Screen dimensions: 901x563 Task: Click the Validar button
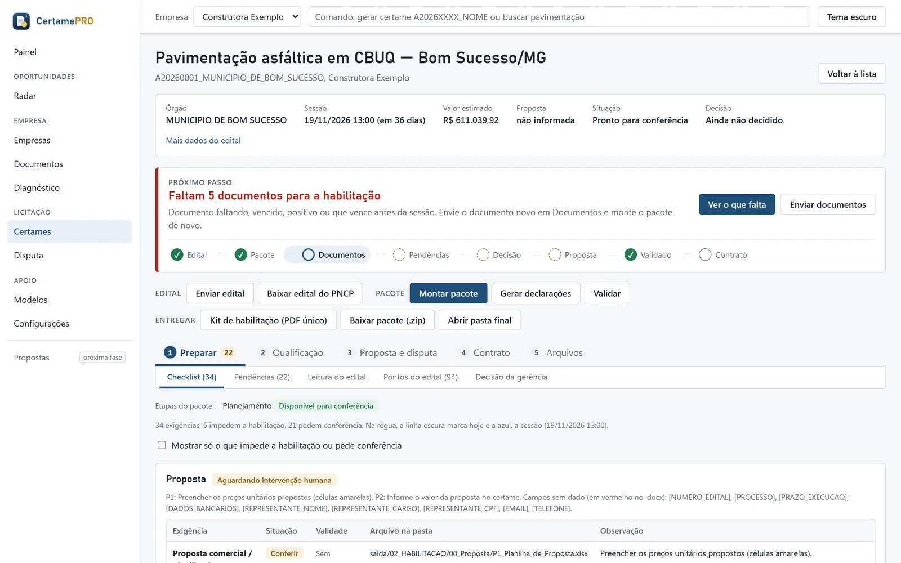pos(607,293)
